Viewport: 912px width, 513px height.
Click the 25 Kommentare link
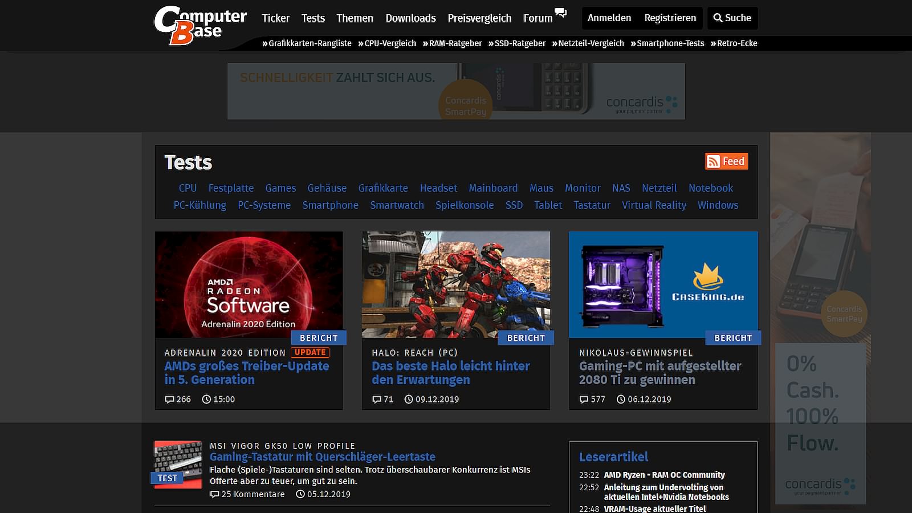[x=247, y=494]
